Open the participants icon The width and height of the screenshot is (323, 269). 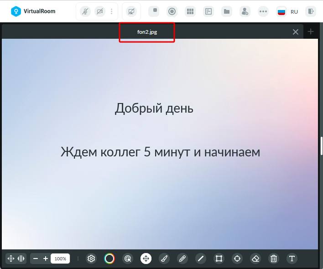pos(245,11)
